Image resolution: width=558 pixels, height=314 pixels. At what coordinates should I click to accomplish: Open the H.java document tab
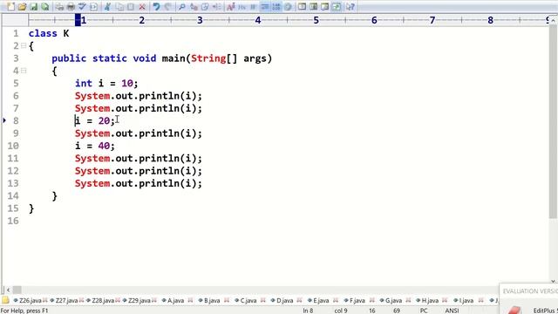point(430,300)
